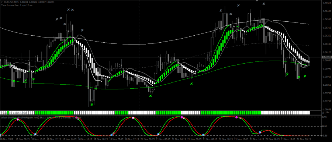
Task: Select the blue oscillator dot above 21 Nov 14:15
Action: (260, 132)
